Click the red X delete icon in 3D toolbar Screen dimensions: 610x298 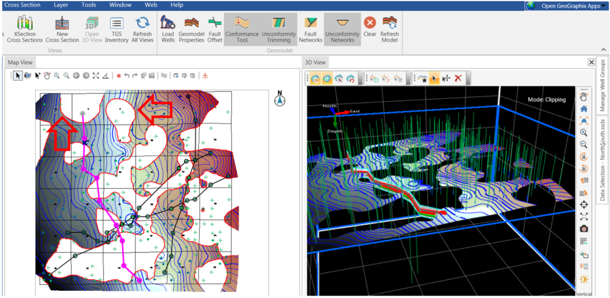458,79
